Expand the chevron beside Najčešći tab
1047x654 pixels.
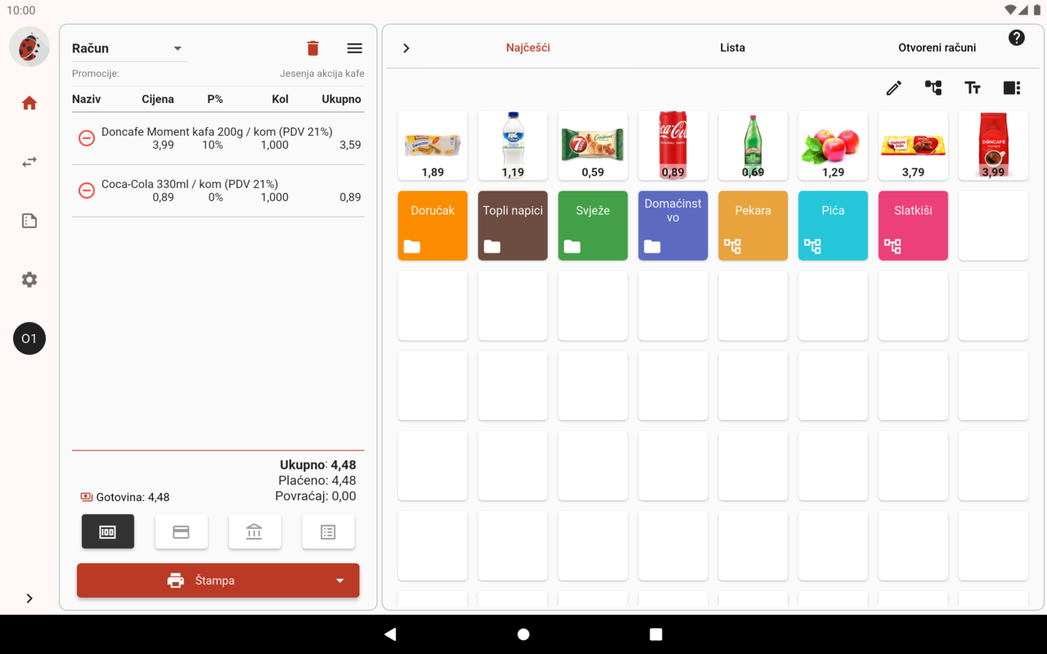[x=407, y=48]
